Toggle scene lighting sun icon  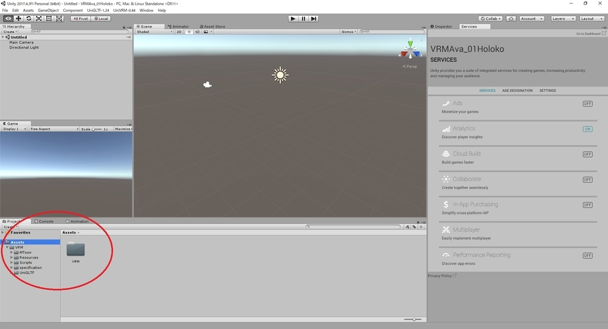pyautogui.click(x=189, y=32)
